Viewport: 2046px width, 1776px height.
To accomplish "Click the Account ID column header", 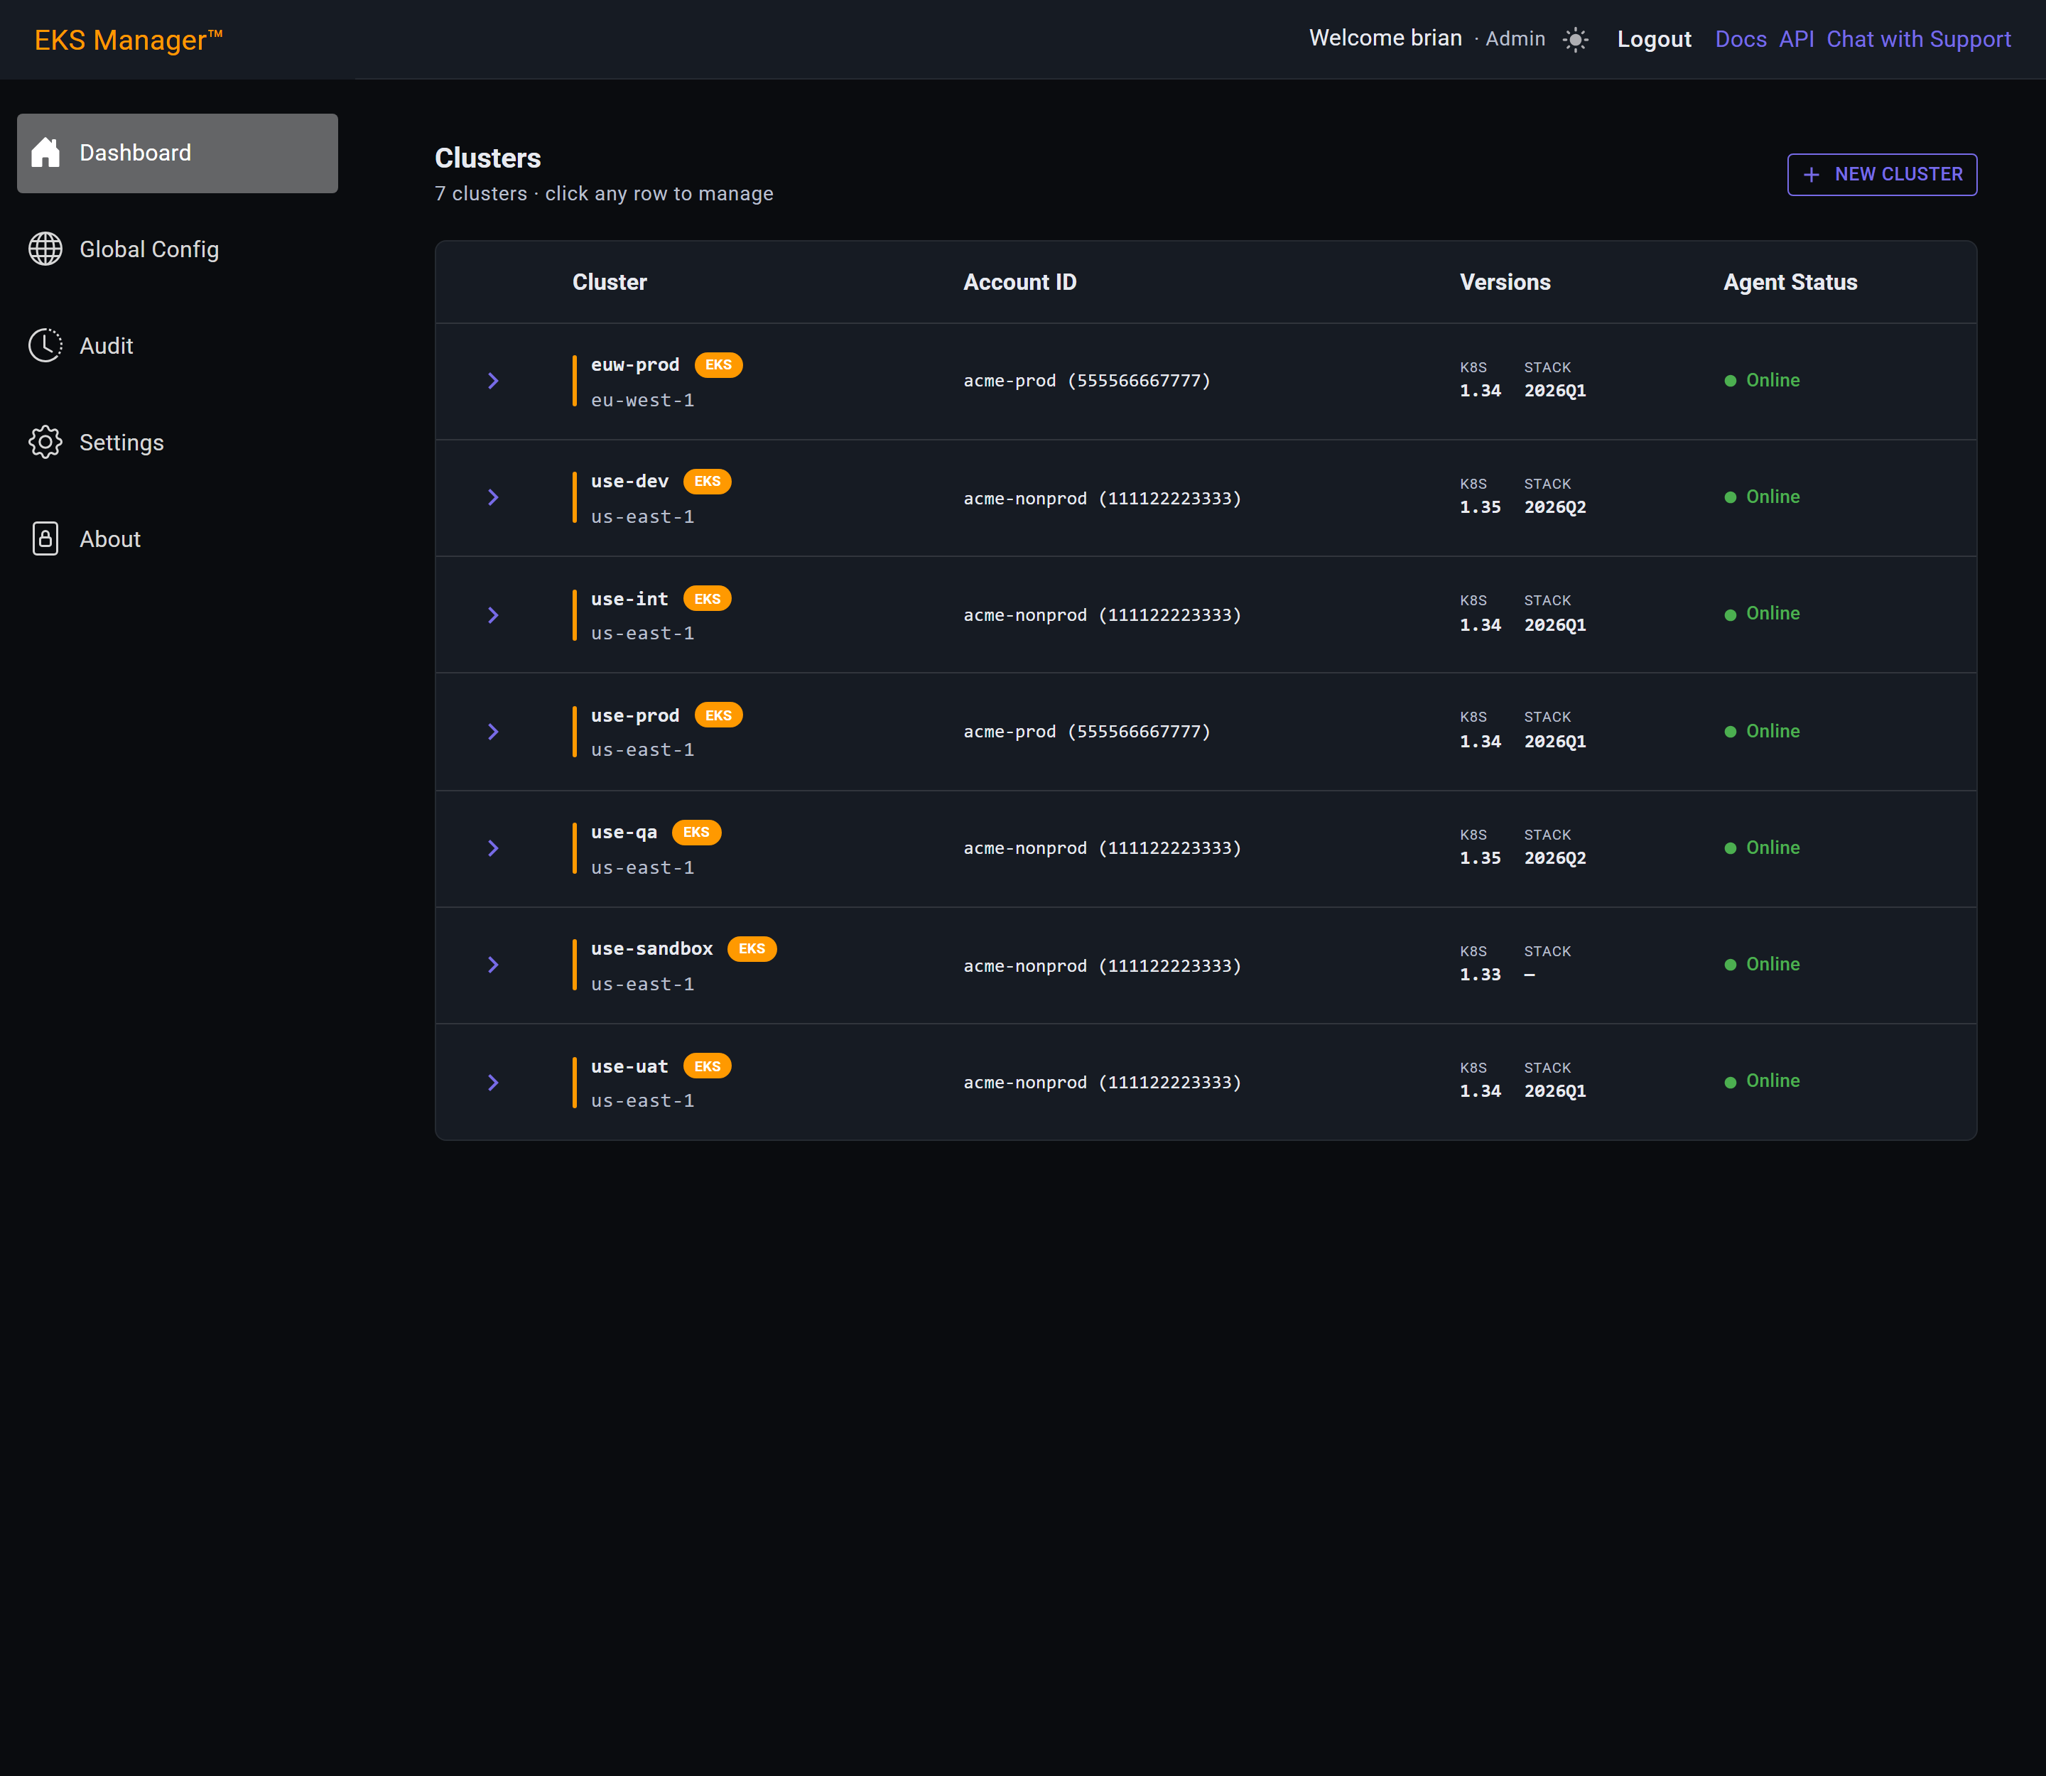I will click(x=1020, y=283).
